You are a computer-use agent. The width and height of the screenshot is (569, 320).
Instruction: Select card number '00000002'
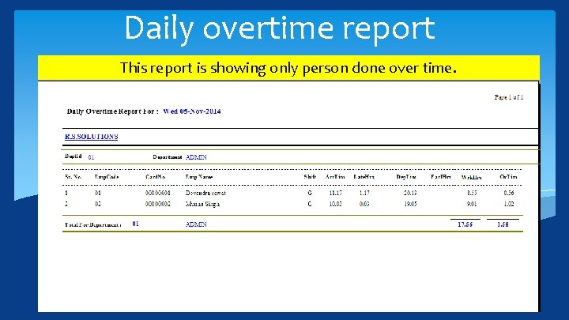[158, 204]
